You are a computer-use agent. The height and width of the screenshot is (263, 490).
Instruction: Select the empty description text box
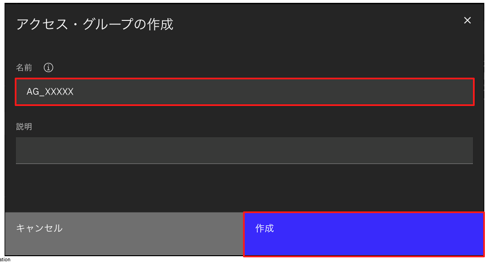tap(244, 150)
